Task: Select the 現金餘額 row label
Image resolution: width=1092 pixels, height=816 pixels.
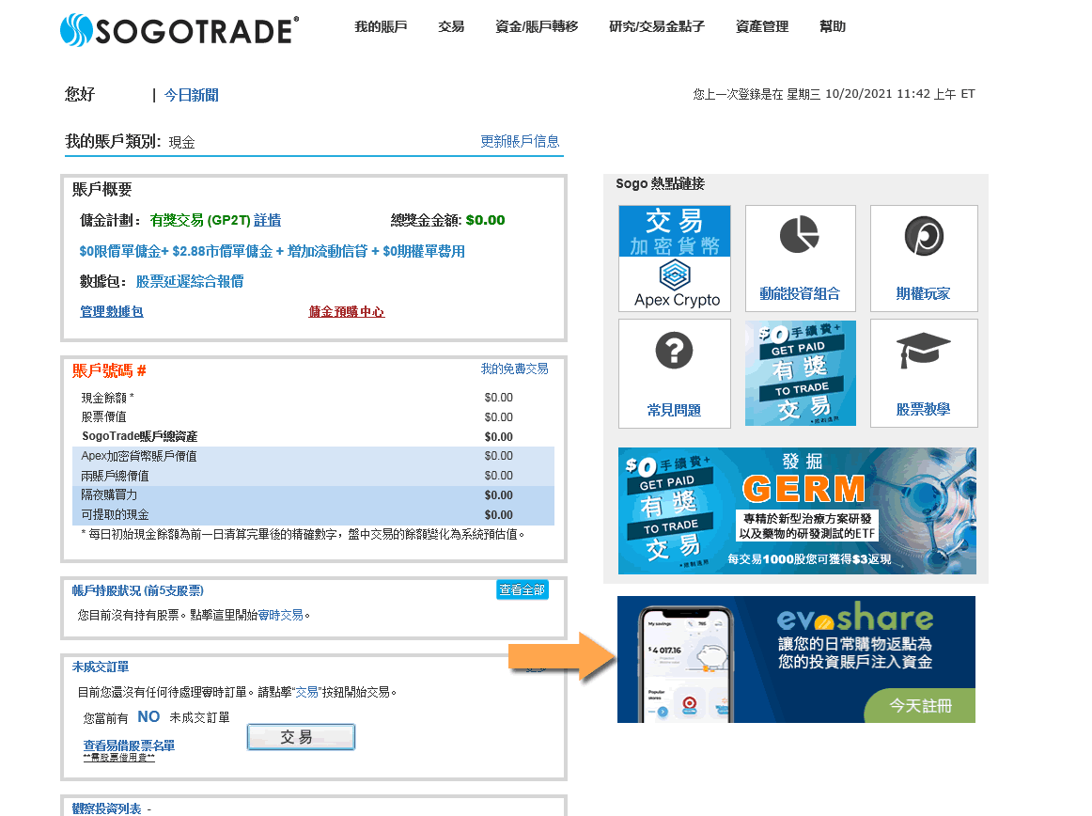Action: [x=107, y=398]
